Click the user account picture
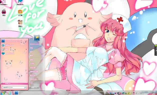157x95 pixels. point(37,38)
